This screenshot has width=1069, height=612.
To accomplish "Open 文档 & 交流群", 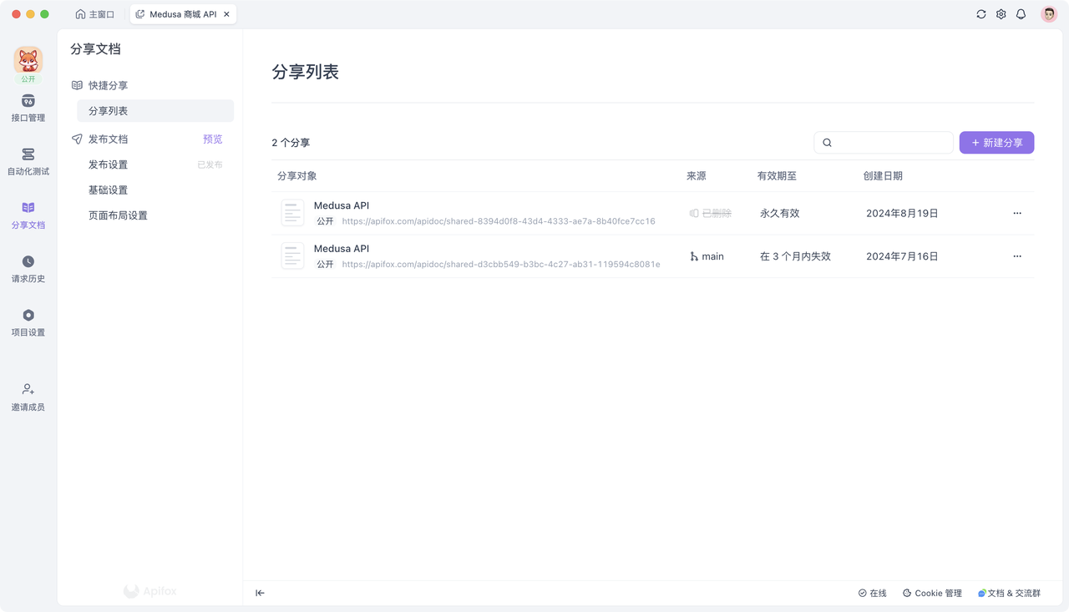I will [1010, 593].
